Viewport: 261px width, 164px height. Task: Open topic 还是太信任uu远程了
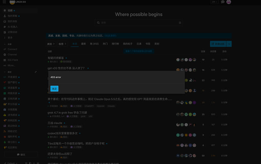(x=60, y=154)
